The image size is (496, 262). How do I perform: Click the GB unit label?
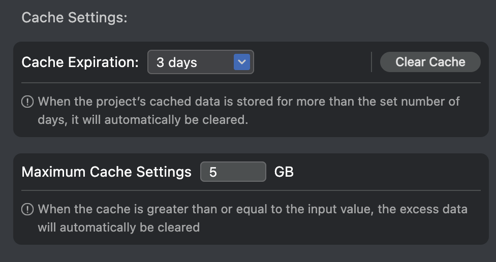pyautogui.click(x=284, y=172)
